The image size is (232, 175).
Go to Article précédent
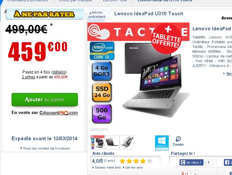point(97,15)
